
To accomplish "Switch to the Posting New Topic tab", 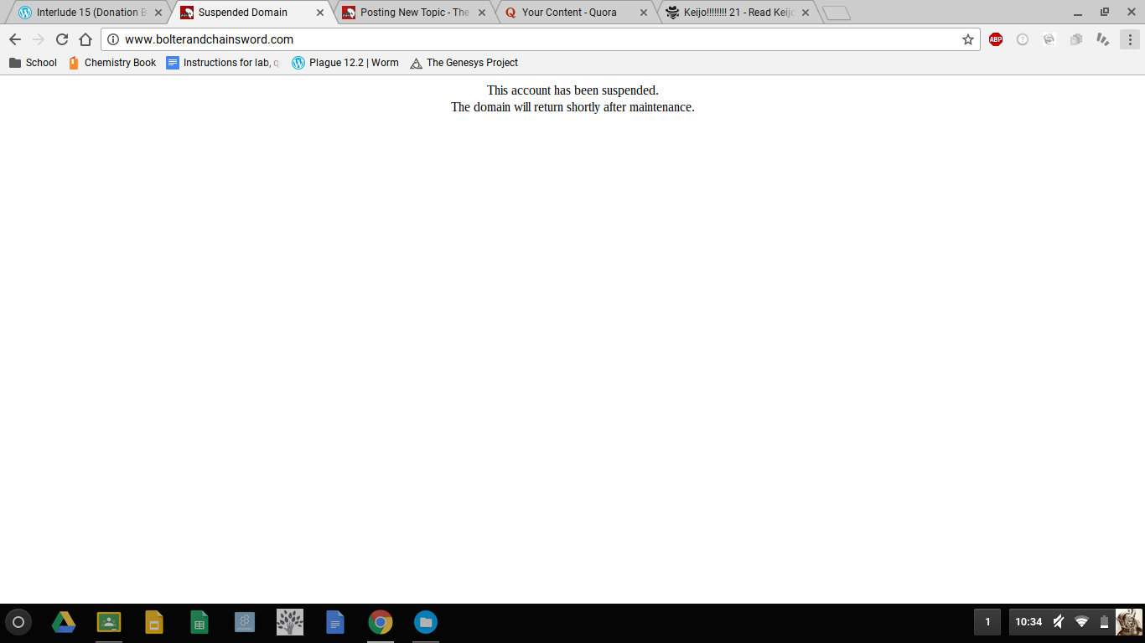I will [x=412, y=13].
